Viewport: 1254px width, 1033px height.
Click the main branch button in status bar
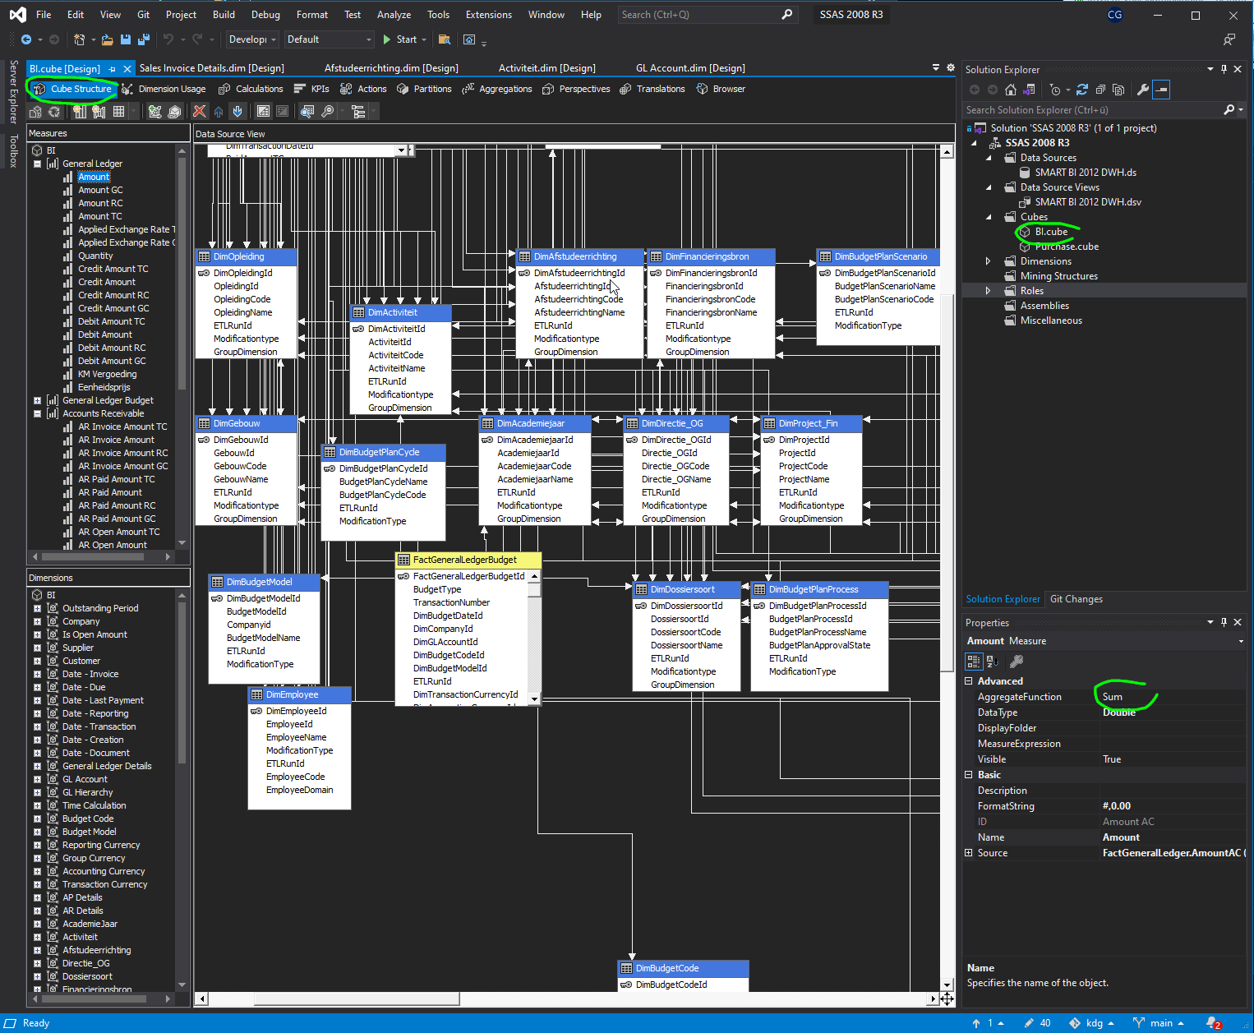click(1158, 1023)
